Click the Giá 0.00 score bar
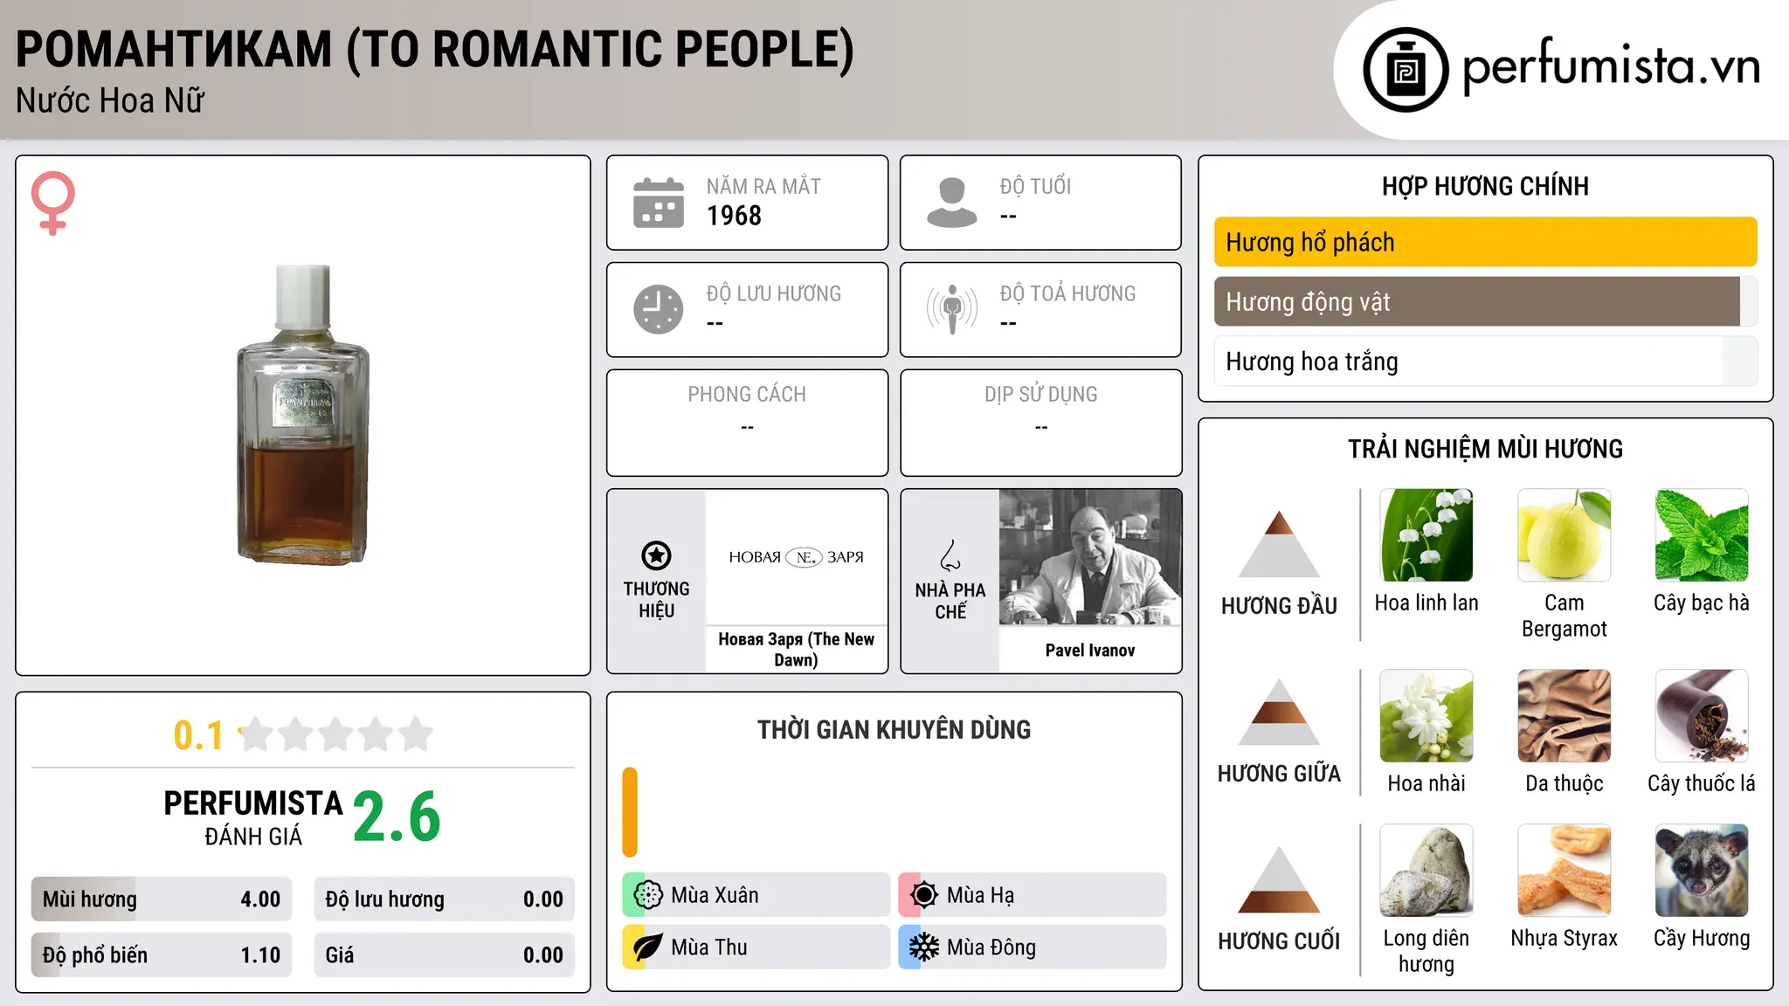 (x=444, y=955)
